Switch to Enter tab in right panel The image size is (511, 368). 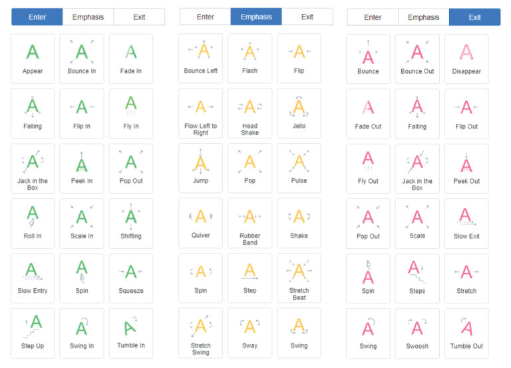coord(373,17)
